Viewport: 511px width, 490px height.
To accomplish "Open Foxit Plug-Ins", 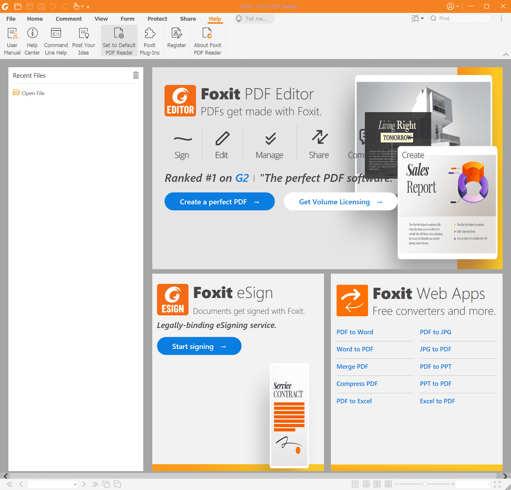I will coord(150,41).
